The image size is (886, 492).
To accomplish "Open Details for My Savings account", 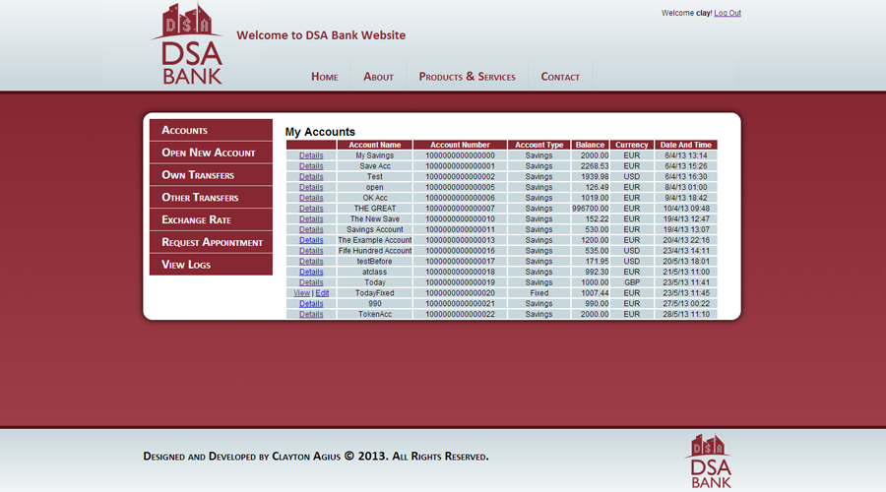I will click(311, 155).
